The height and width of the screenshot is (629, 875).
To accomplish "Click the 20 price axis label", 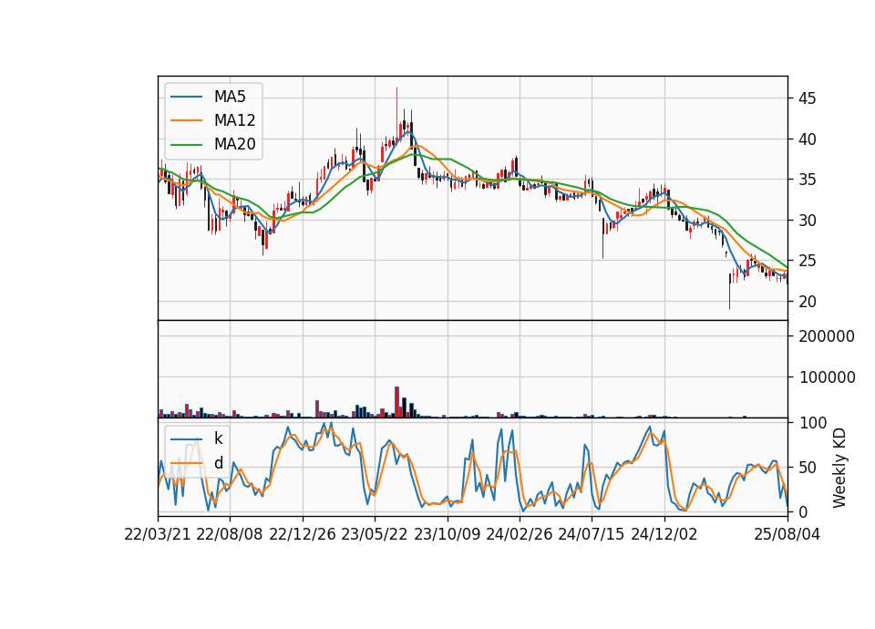I will (x=807, y=302).
